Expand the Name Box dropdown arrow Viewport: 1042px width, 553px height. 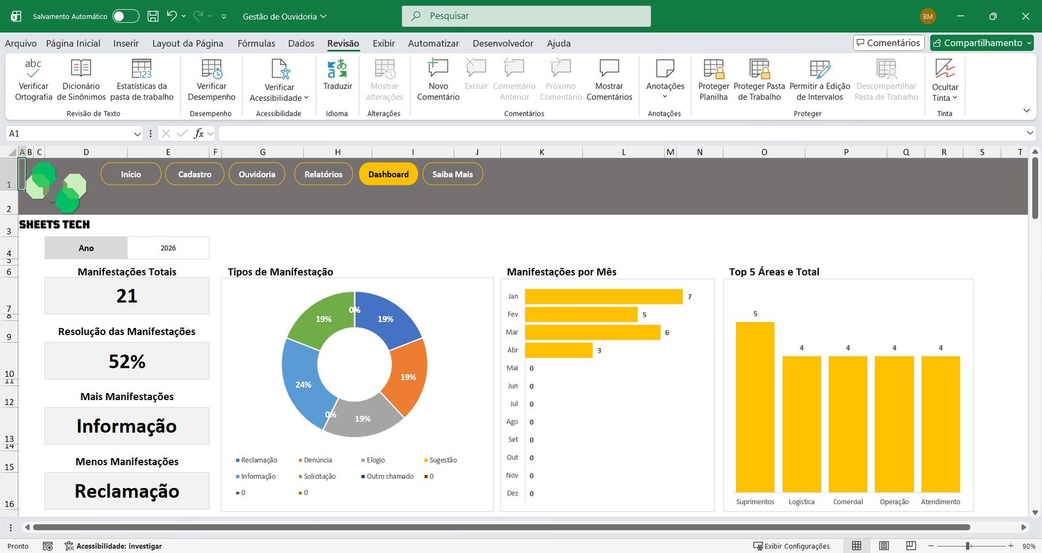pyautogui.click(x=137, y=134)
